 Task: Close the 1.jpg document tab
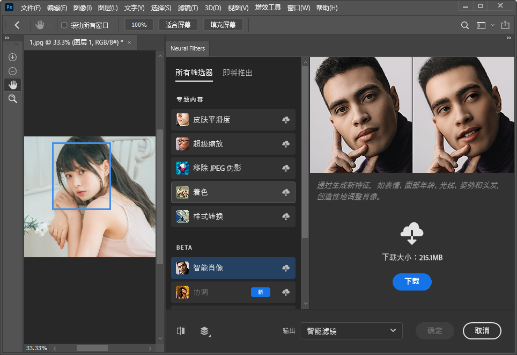pos(129,42)
